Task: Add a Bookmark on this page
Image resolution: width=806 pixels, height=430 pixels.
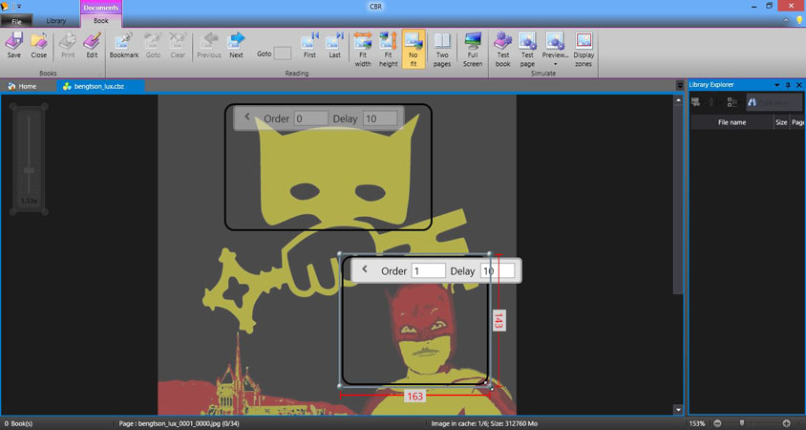Action: click(124, 45)
